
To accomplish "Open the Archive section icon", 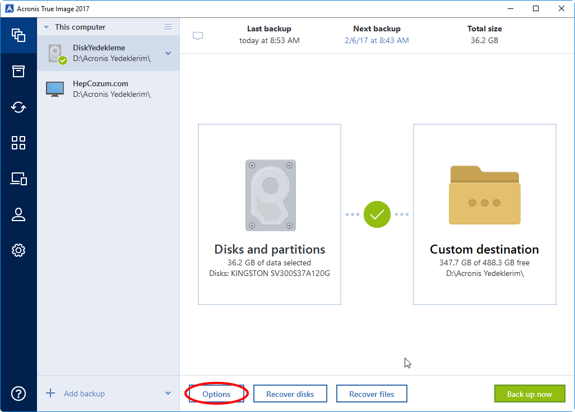I will [18, 71].
